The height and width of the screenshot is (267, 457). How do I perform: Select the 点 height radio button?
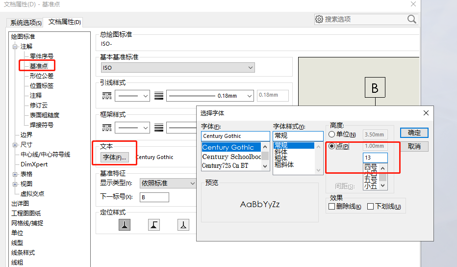tap(331, 146)
